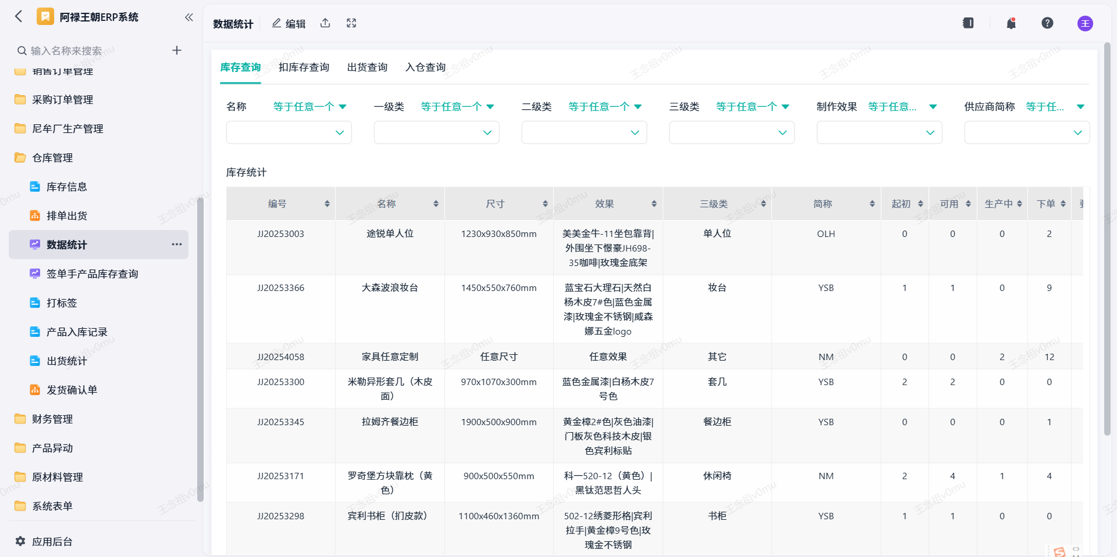Screen dimensions: 1117x557
Task: Open 签单手产品库存查询 dashboard
Action: [x=99, y=274]
